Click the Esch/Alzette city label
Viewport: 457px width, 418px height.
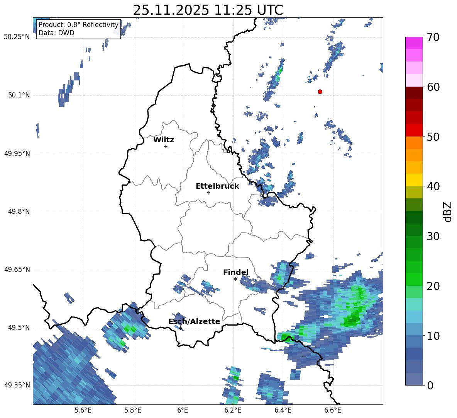click(195, 321)
